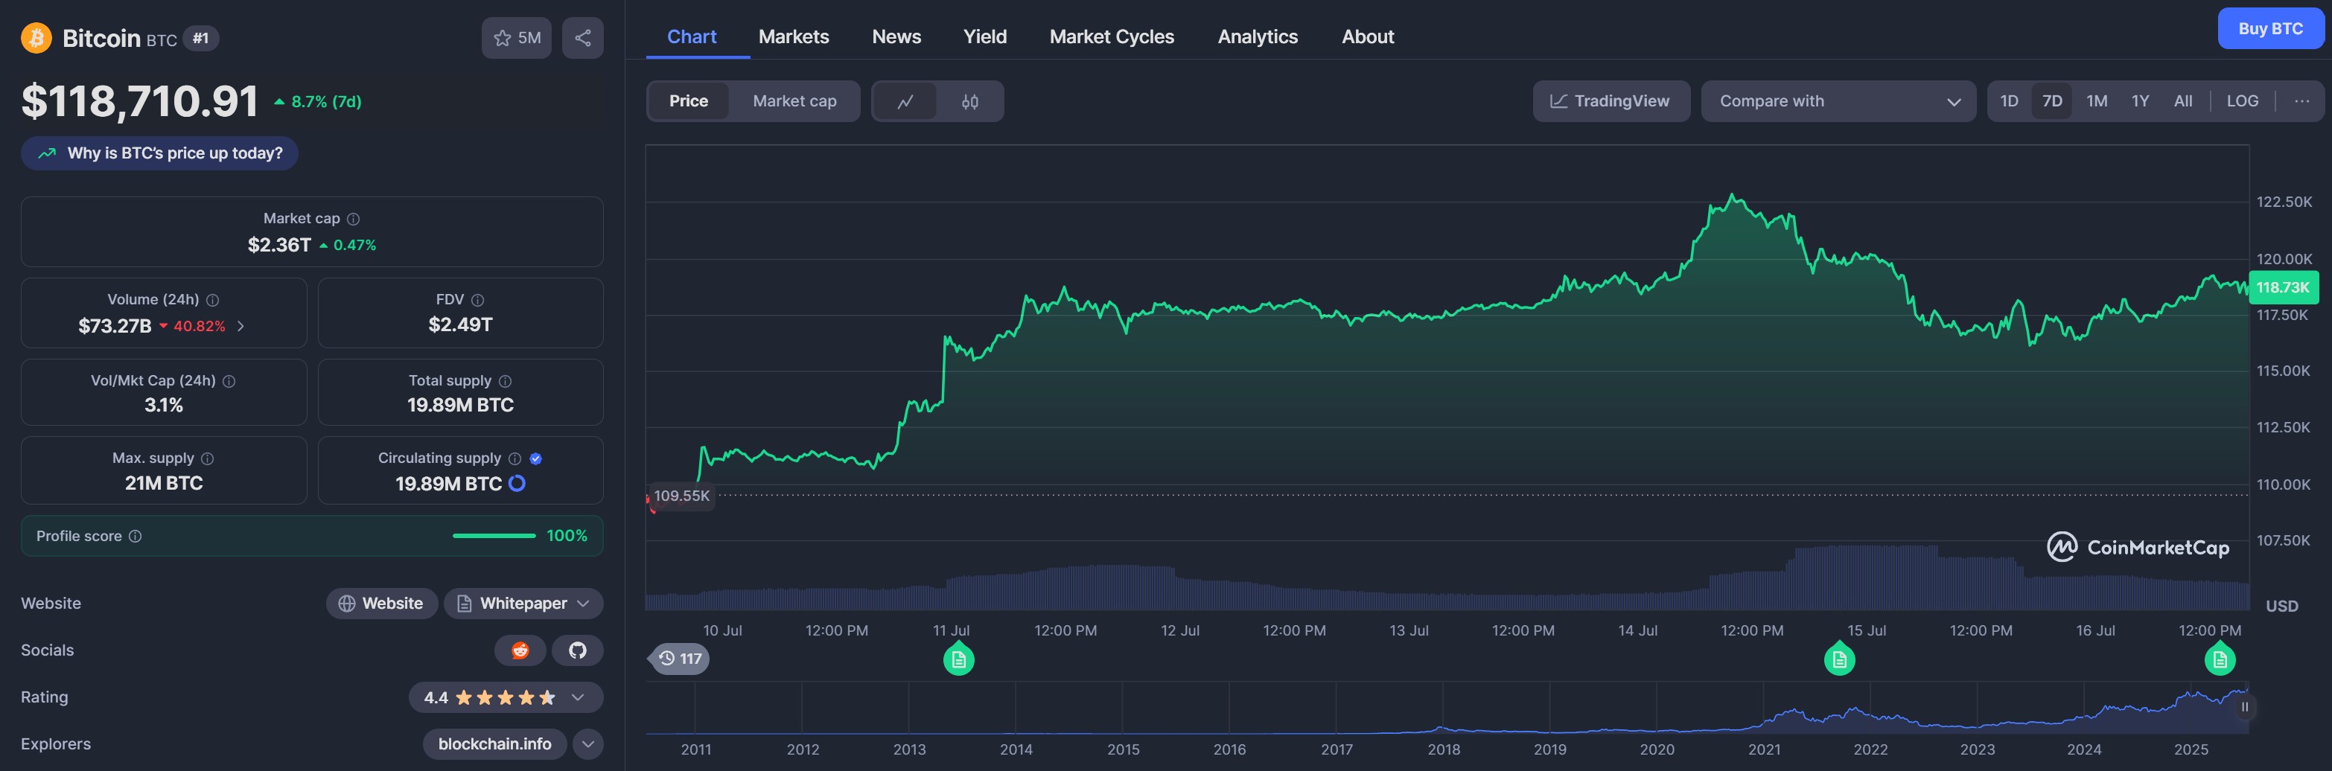
Task: Open the Bitcoin Website link
Action: tap(381, 604)
